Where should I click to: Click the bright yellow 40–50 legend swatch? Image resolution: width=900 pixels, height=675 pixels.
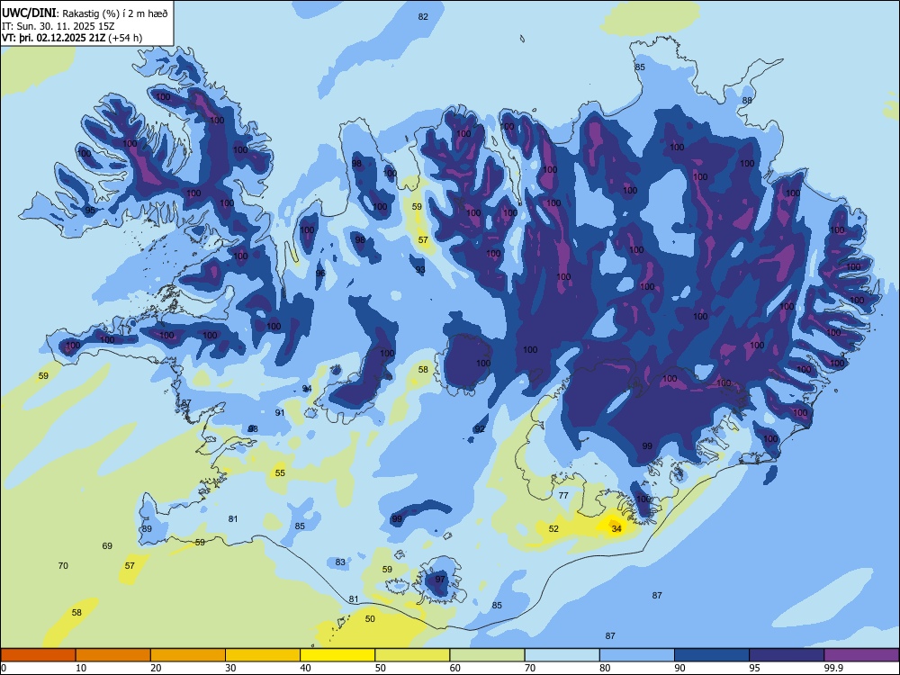[337, 655]
